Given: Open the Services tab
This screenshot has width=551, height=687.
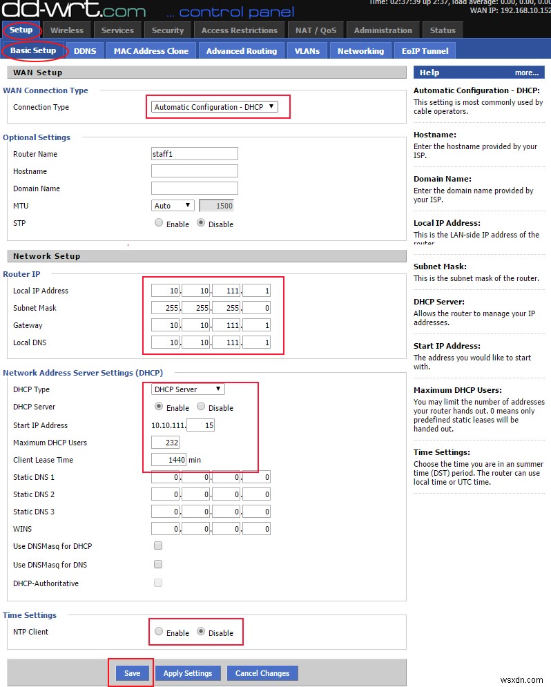Looking at the screenshot, I should point(117,30).
